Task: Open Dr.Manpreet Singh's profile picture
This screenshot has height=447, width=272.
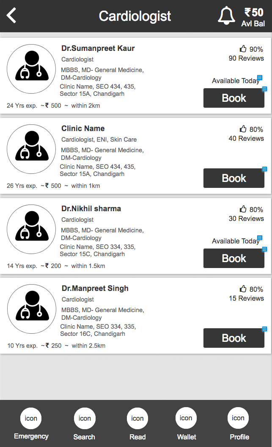Action: [32, 309]
